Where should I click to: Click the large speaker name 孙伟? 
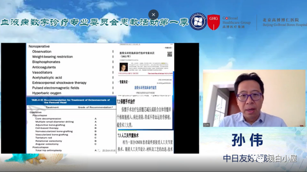(x=247, y=140)
